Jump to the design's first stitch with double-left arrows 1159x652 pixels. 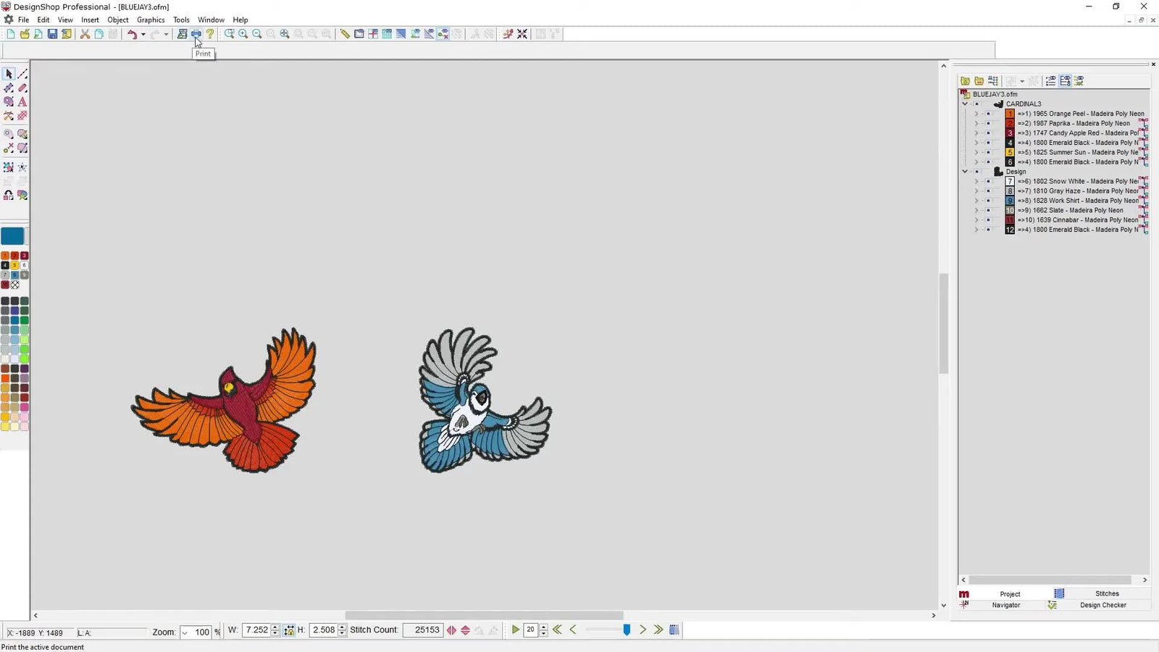click(x=557, y=630)
